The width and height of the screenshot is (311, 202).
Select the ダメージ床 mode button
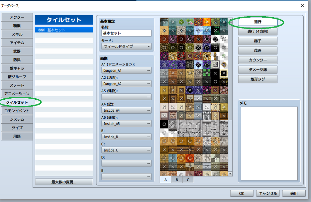click(258, 69)
